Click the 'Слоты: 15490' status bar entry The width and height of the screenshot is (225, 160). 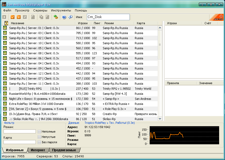click(x=73, y=156)
